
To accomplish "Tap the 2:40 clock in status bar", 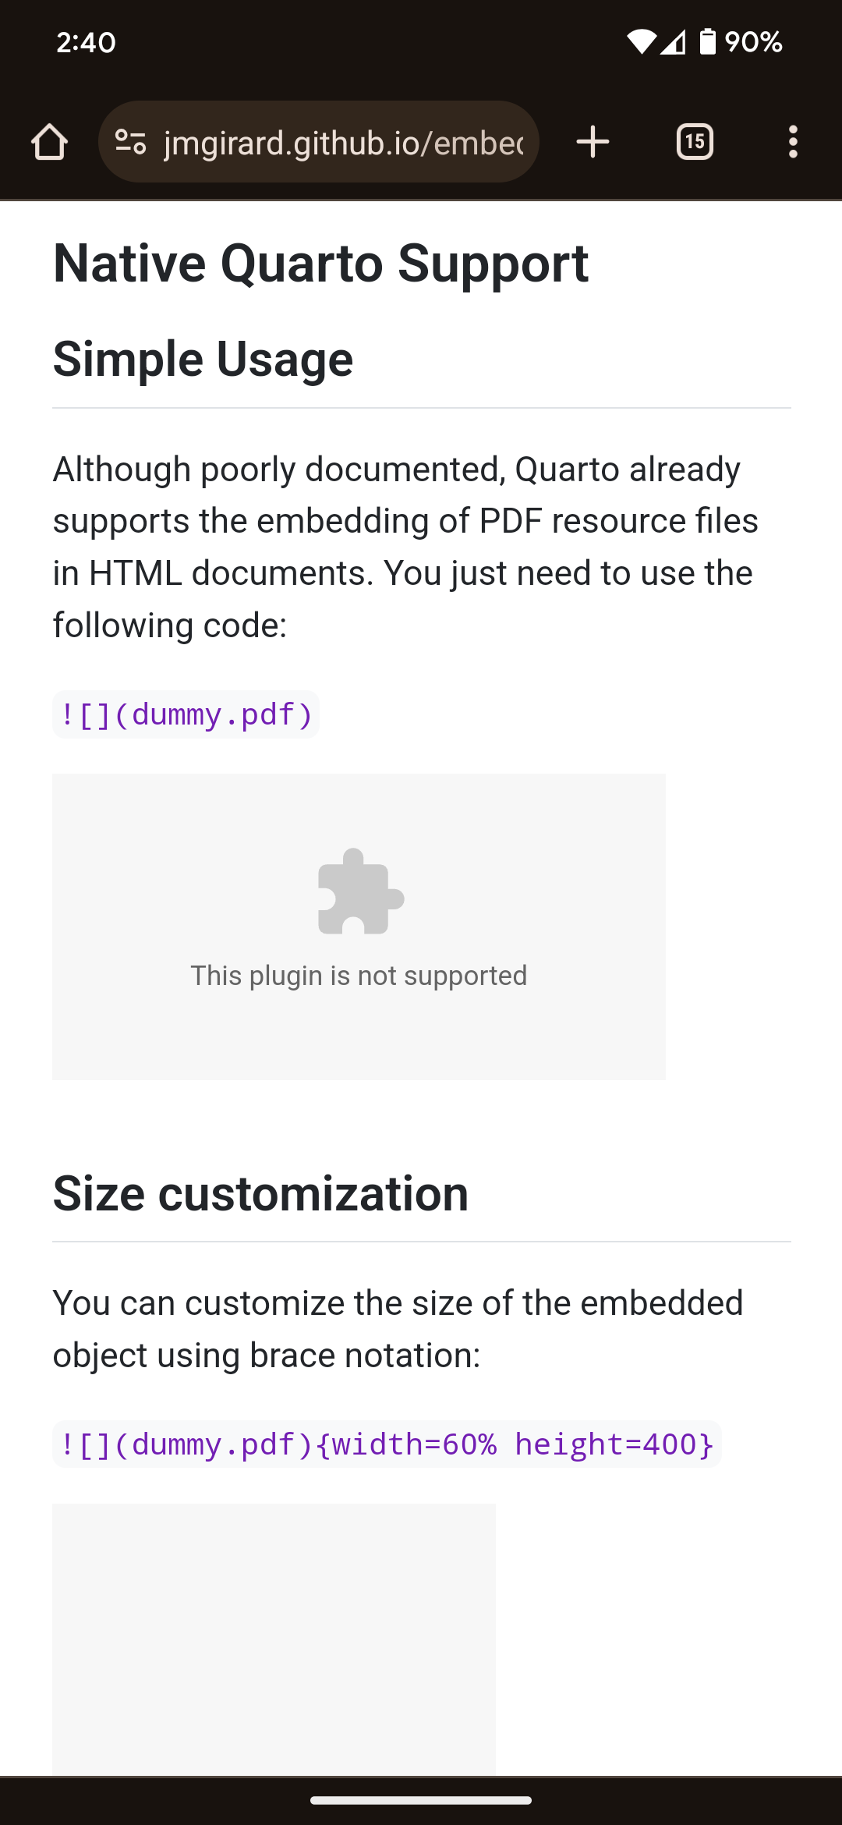I will coord(86,42).
